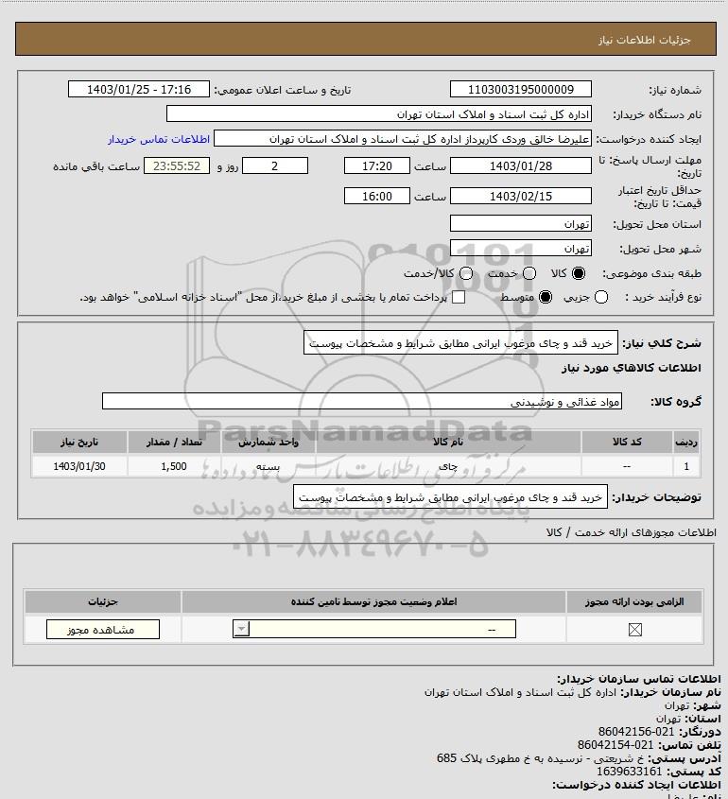Click the request number field 1103003195000009
728x799 pixels.
tap(521, 89)
